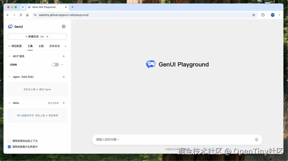Viewport: 288px width, 161px height.
Task: Bookmark this page with the star
Action: pyautogui.click(x=254, y=15)
